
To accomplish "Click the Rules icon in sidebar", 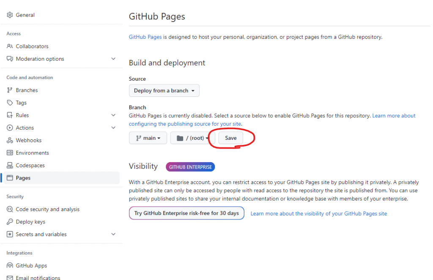I will point(10,115).
